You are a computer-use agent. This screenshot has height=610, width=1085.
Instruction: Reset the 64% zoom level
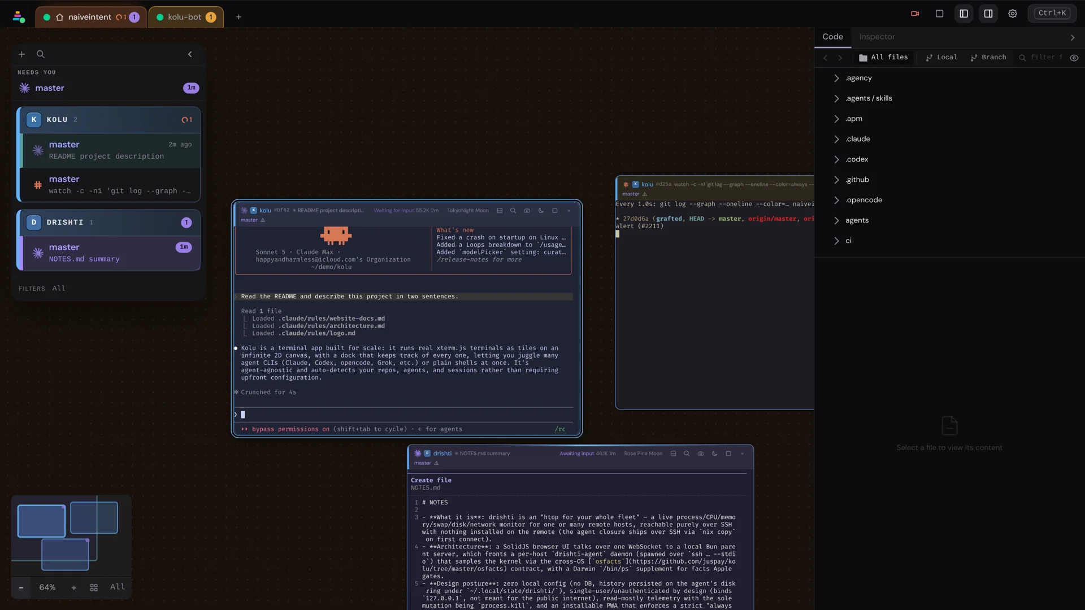(x=47, y=587)
